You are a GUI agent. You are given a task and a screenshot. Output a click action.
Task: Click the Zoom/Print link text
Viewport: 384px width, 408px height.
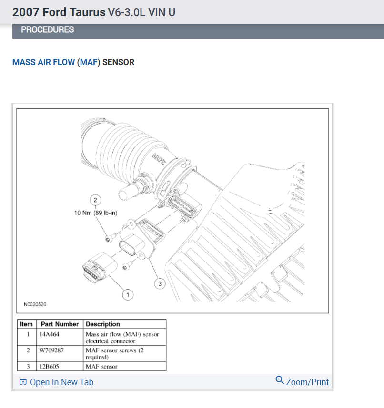(x=307, y=382)
